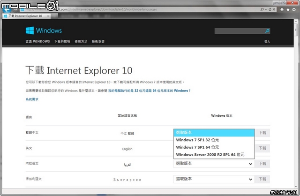Click the Windows logo in page header
This screenshot has width=300, height=196.
click(x=30, y=30)
